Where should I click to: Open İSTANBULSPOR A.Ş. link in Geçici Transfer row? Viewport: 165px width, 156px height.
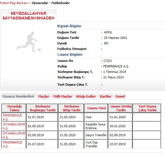tap(14, 135)
